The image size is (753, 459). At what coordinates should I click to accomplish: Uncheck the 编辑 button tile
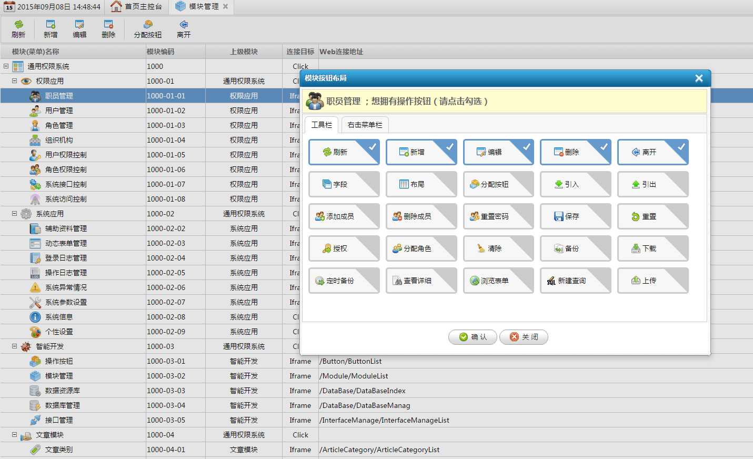click(x=499, y=152)
